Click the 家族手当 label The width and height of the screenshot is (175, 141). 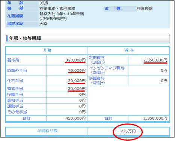[x=15, y=89]
